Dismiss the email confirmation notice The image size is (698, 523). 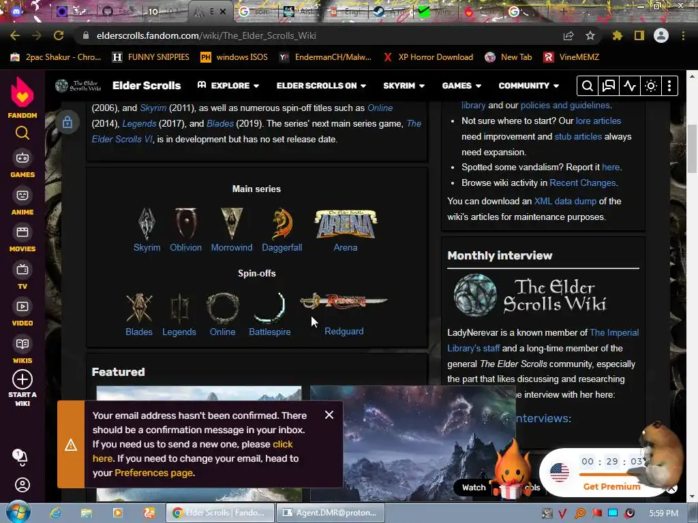click(329, 415)
